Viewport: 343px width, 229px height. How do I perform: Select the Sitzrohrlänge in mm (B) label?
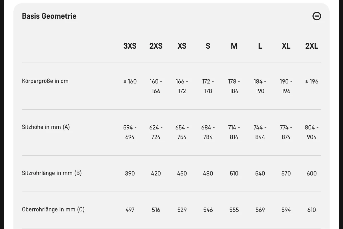[52, 173]
